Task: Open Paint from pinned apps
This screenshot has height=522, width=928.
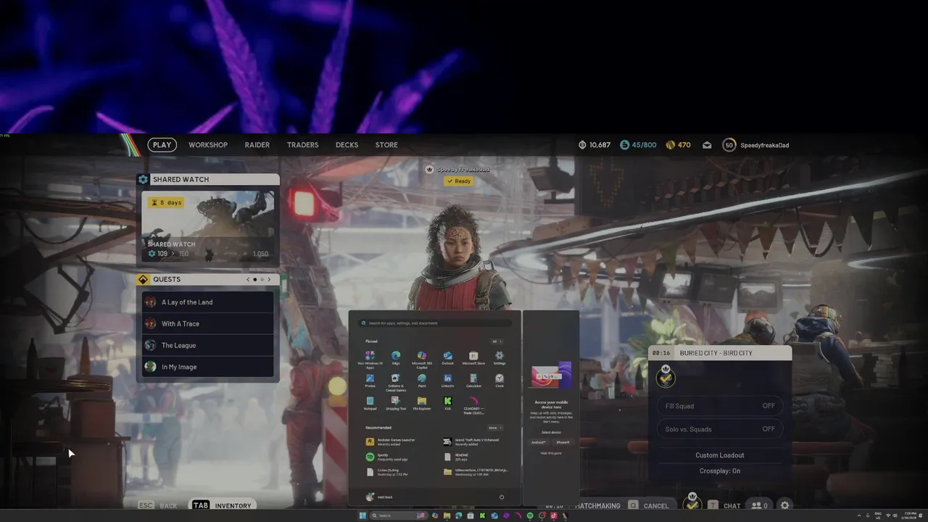Action: coord(422,381)
